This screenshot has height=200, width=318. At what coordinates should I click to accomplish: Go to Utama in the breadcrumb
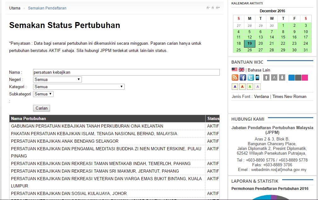[15, 8]
